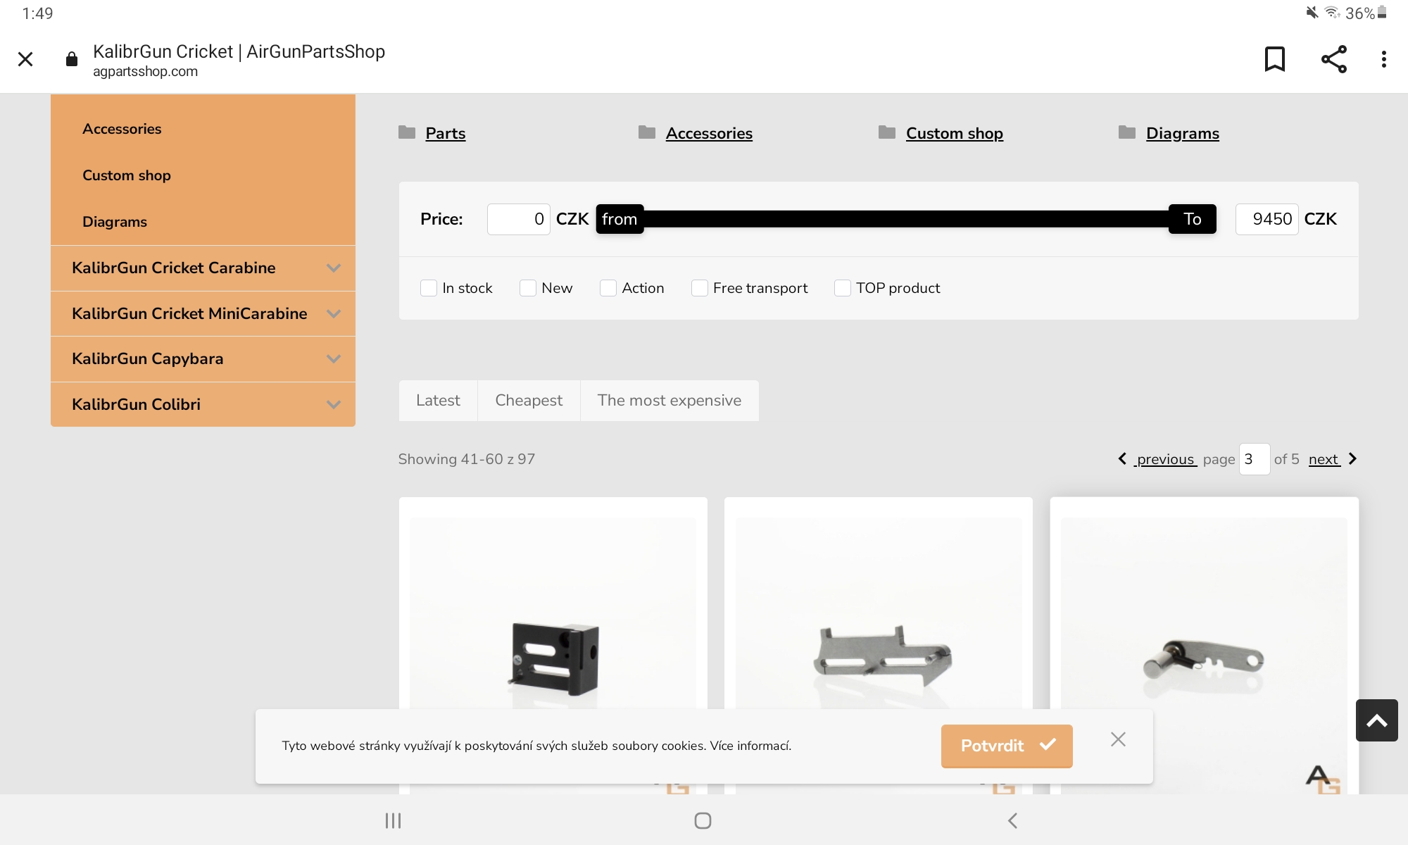Expand KalibrGun Cricket Carabine menu
This screenshot has width=1408, height=845.
(x=334, y=268)
